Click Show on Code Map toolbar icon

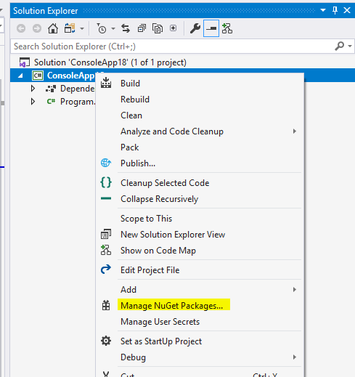point(227,28)
